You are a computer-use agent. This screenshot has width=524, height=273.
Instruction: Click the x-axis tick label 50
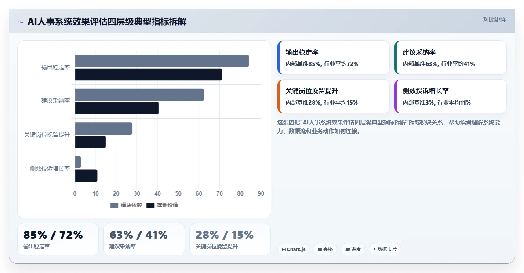point(178,193)
